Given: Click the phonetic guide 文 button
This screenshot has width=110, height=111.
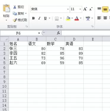Looking at the screenshot, I should click(88, 18).
